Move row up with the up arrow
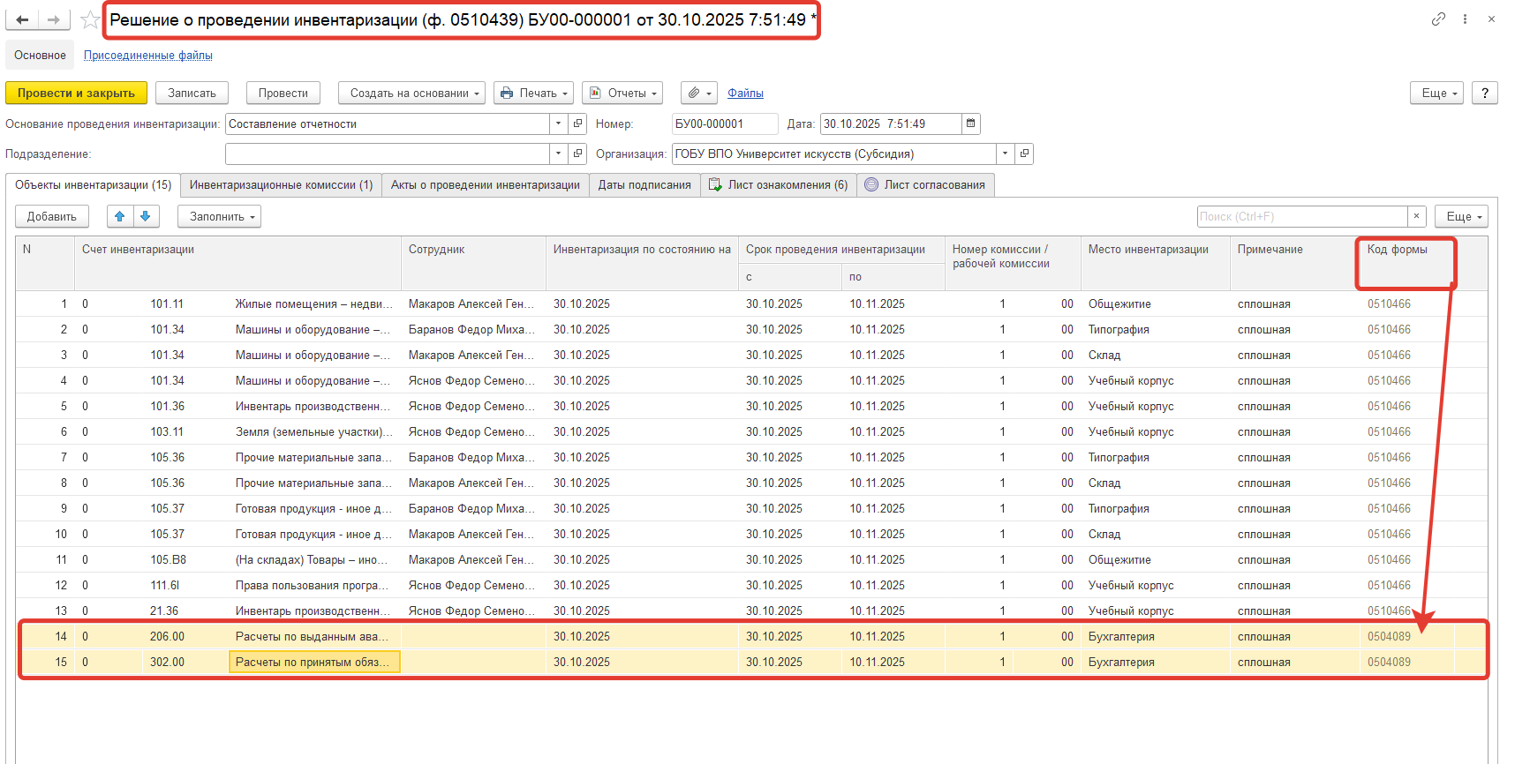1515x764 pixels. [120, 216]
